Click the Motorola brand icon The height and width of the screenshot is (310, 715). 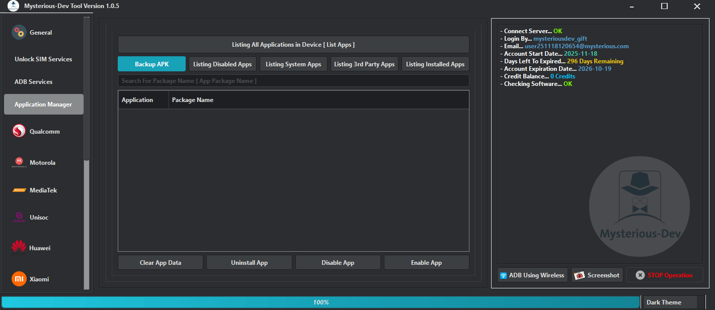18,162
